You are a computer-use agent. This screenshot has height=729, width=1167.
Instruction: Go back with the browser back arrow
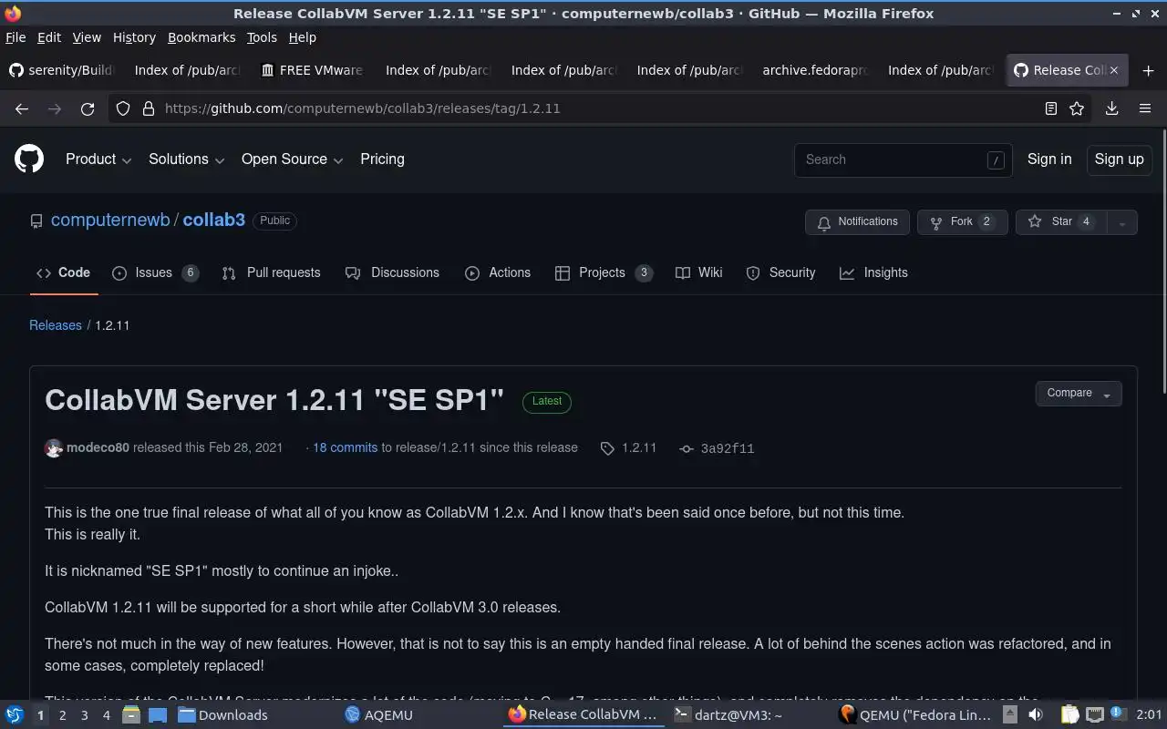(22, 108)
